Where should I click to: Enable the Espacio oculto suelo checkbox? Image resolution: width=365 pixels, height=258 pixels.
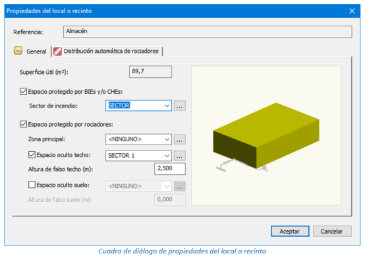(x=32, y=185)
